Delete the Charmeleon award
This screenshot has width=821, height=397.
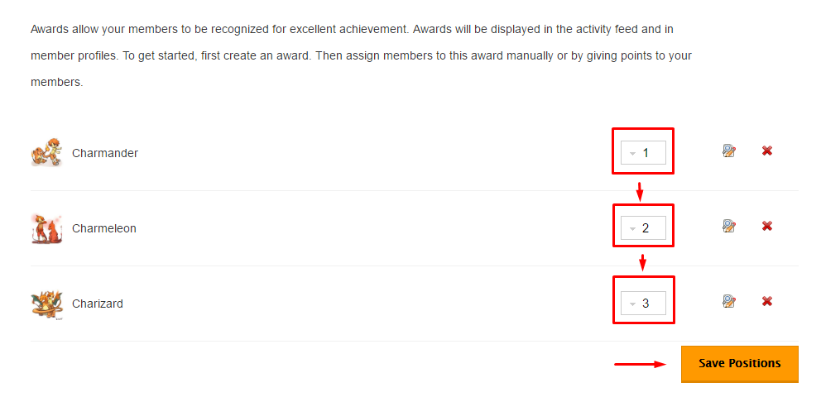pyautogui.click(x=767, y=226)
